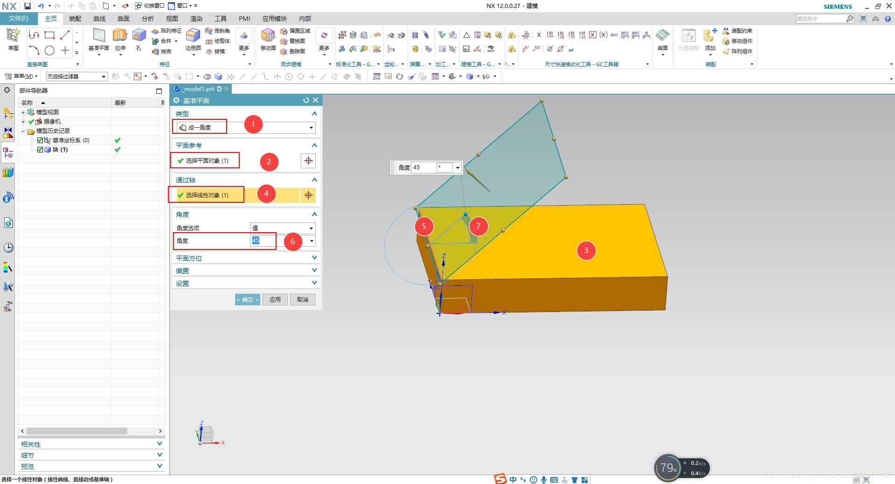Viewport: 895px width, 484px height.
Task: Select the rectangle sketch tool
Action: click(49, 35)
